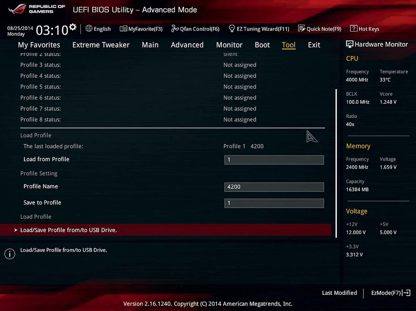
Task: Click the Qfan Control fan icon
Action: 175,28
